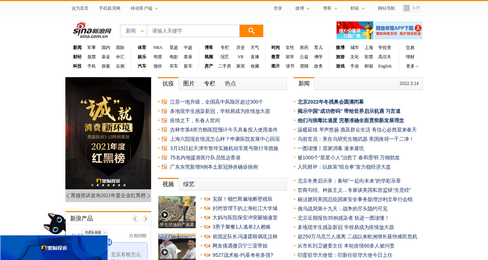Open the 黑猫 navigation link
The height and width of the screenshot is (260, 488).
tap(304, 66)
